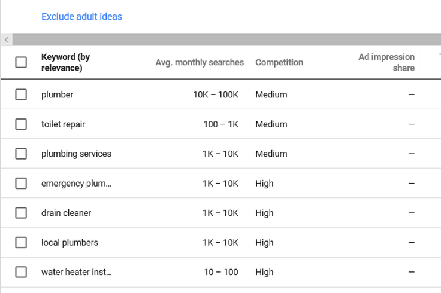Image resolution: width=441 pixels, height=293 pixels.
Task: Sort by Ad impression share column
Action: (x=386, y=62)
